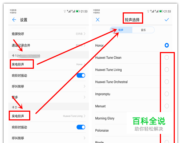Select the Honor ringtone radio button

pos(166,45)
